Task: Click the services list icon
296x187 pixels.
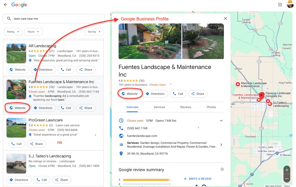Action: (121, 145)
